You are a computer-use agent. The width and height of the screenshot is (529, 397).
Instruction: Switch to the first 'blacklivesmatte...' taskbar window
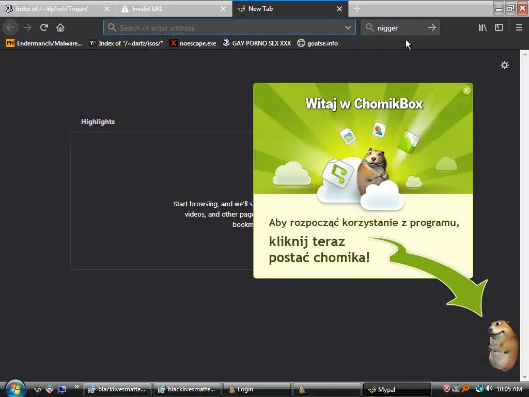117,389
